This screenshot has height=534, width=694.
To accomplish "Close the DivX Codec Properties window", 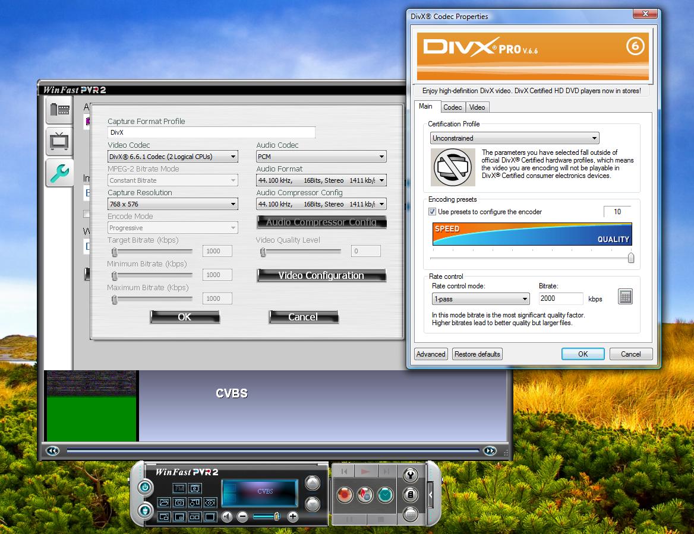I will [x=645, y=14].
